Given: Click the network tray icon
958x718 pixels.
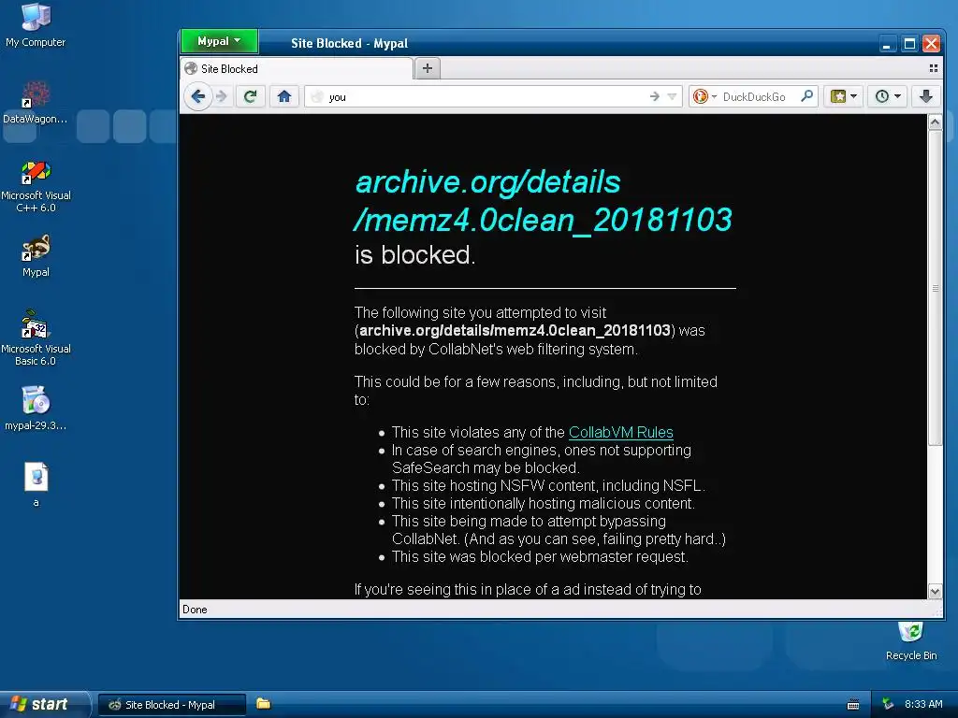Looking at the screenshot, I should click(x=888, y=705).
